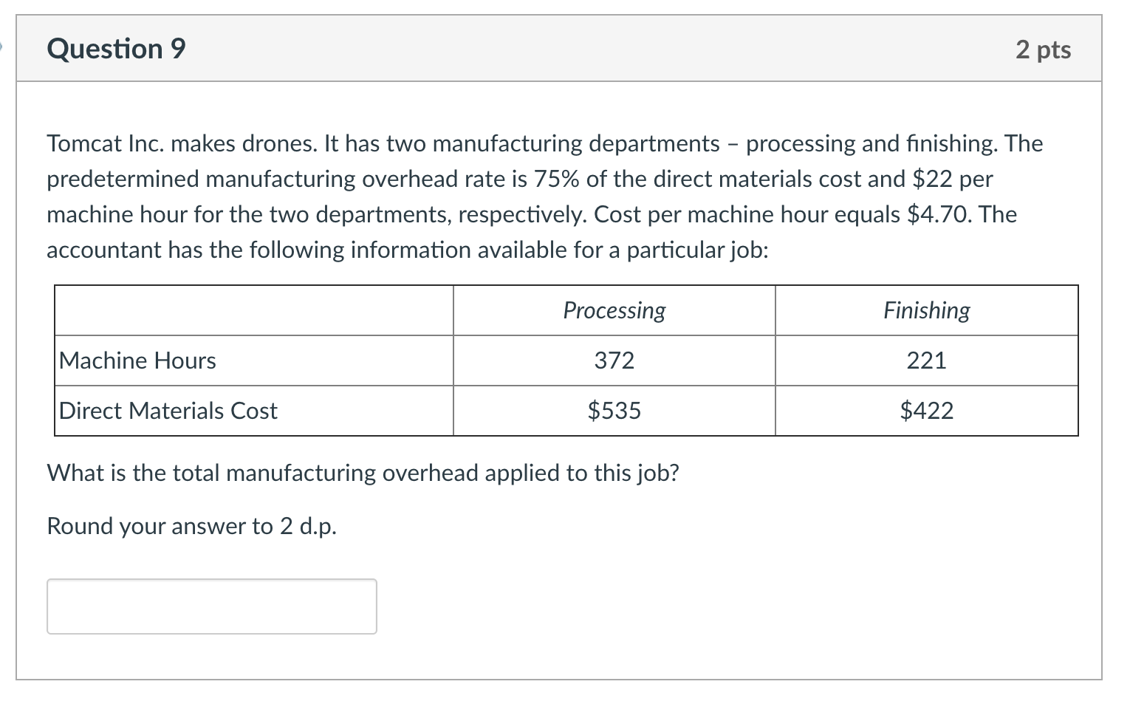Click the $422 table cell
The image size is (1130, 704).
(x=925, y=411)
